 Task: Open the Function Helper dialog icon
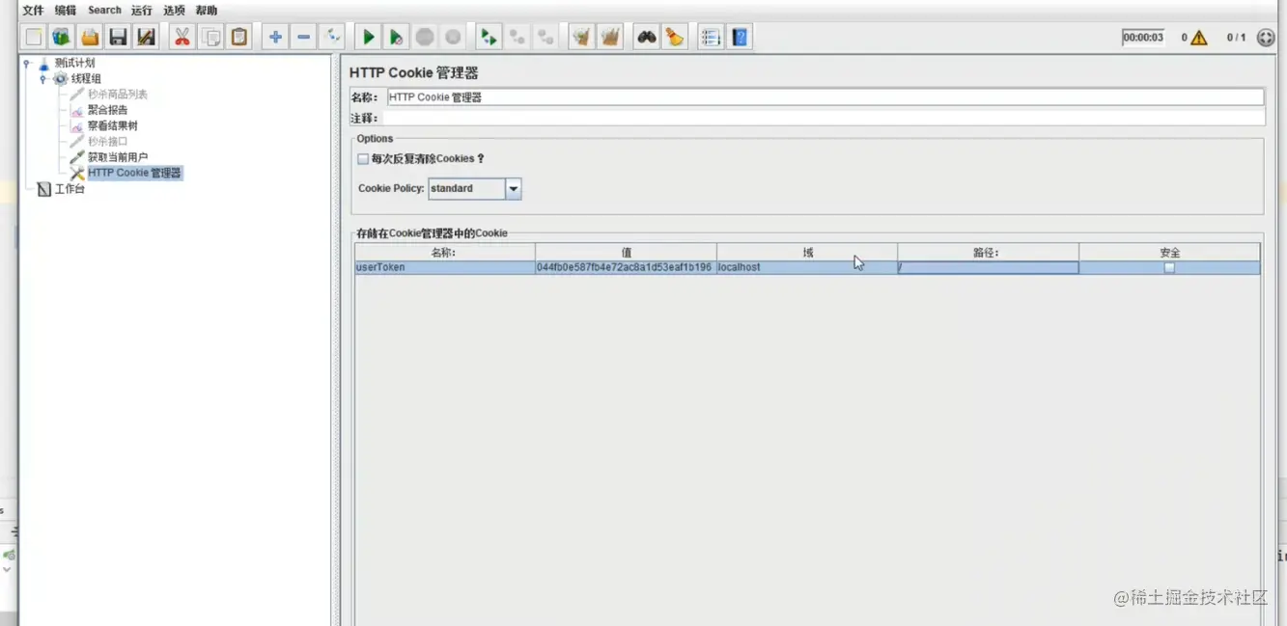tap(711, 38)
